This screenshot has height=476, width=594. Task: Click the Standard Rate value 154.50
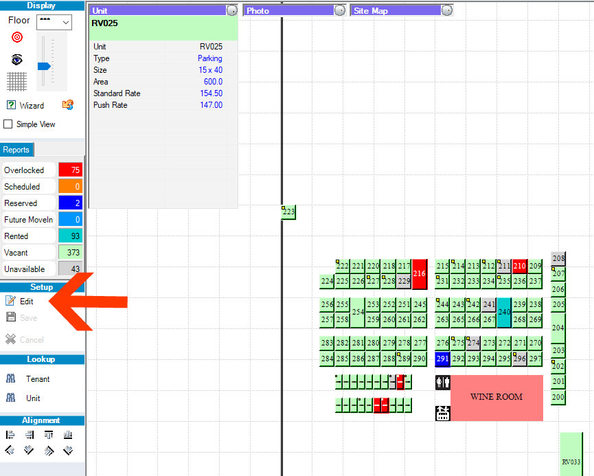pyautogui.click(x=212, y=93)
